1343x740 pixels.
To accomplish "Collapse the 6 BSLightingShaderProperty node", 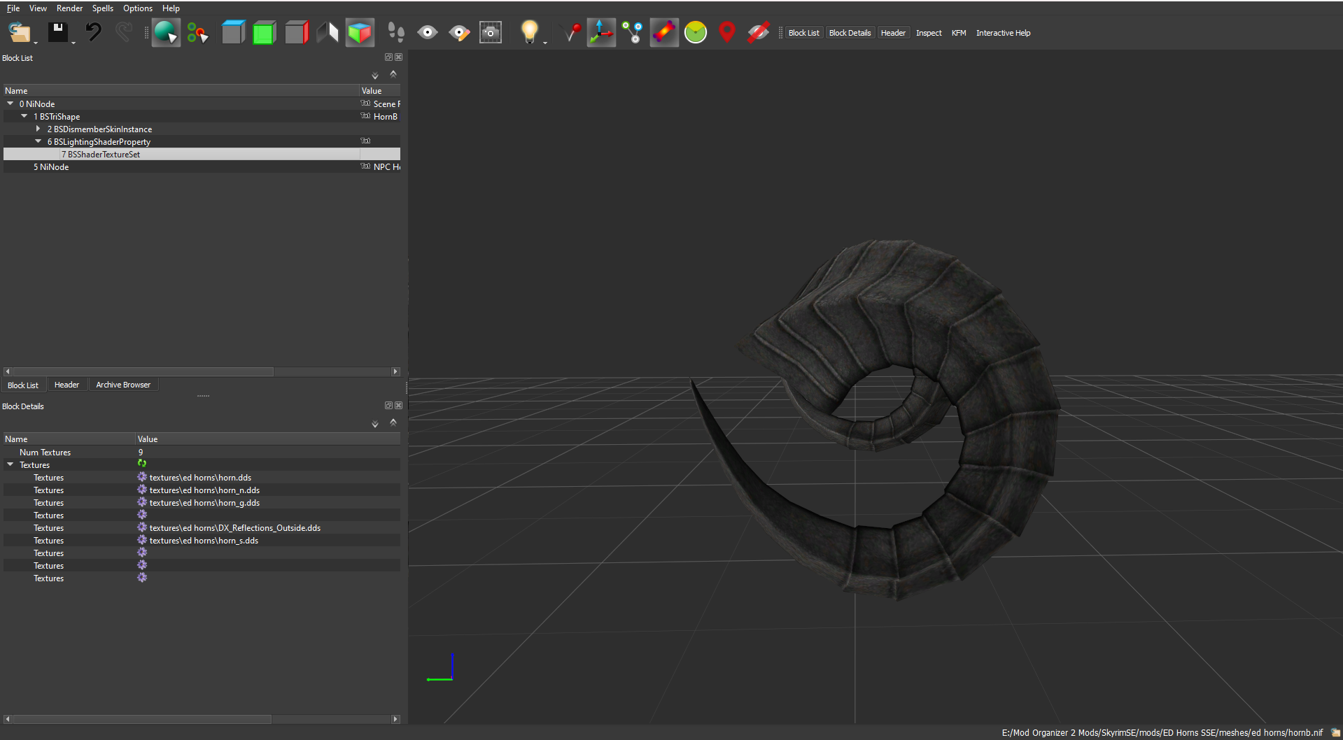I will [x=38, y=141].
